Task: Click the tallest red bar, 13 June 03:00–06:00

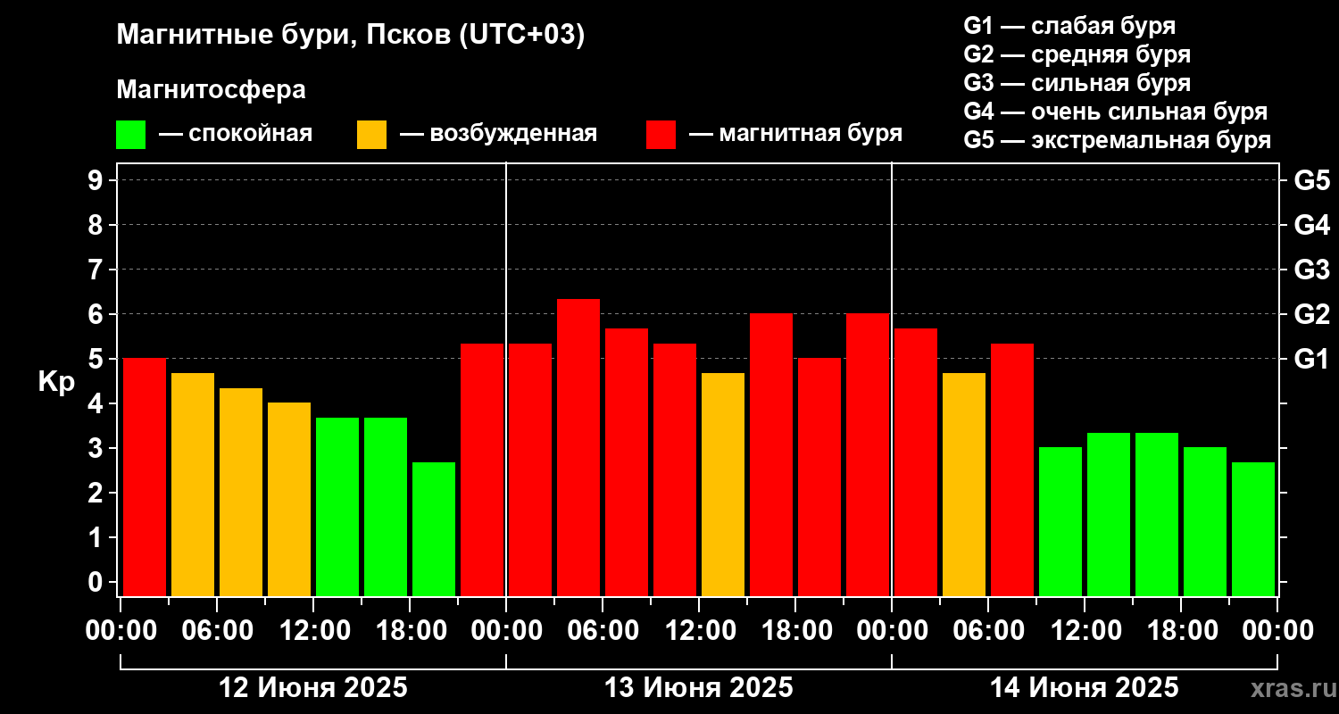Action: pos(578,447)
